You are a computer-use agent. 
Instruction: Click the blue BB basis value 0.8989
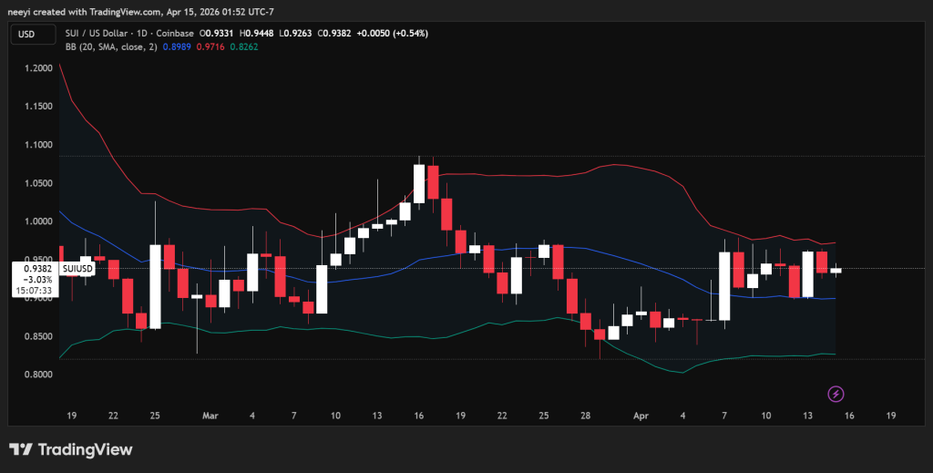pyautogui.click(x=177, y=46)
